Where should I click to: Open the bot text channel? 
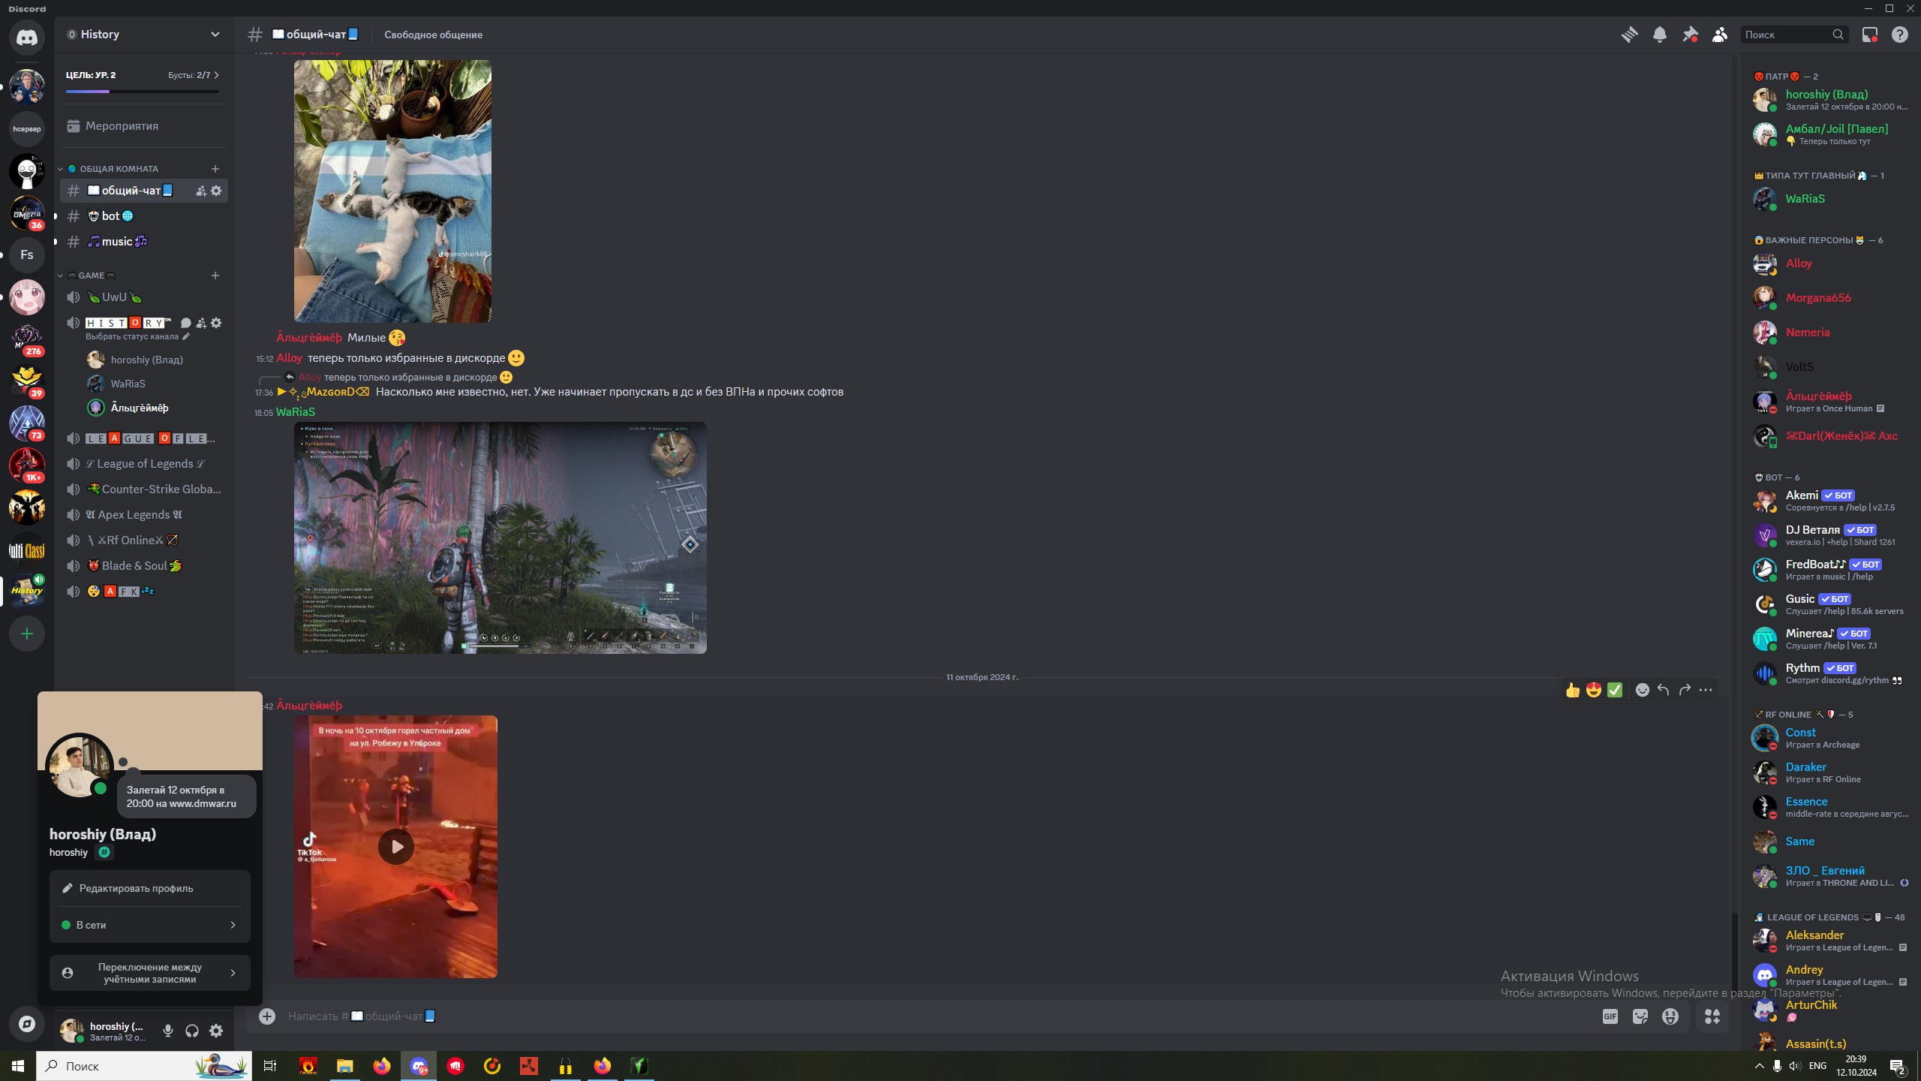pos(143,216)
